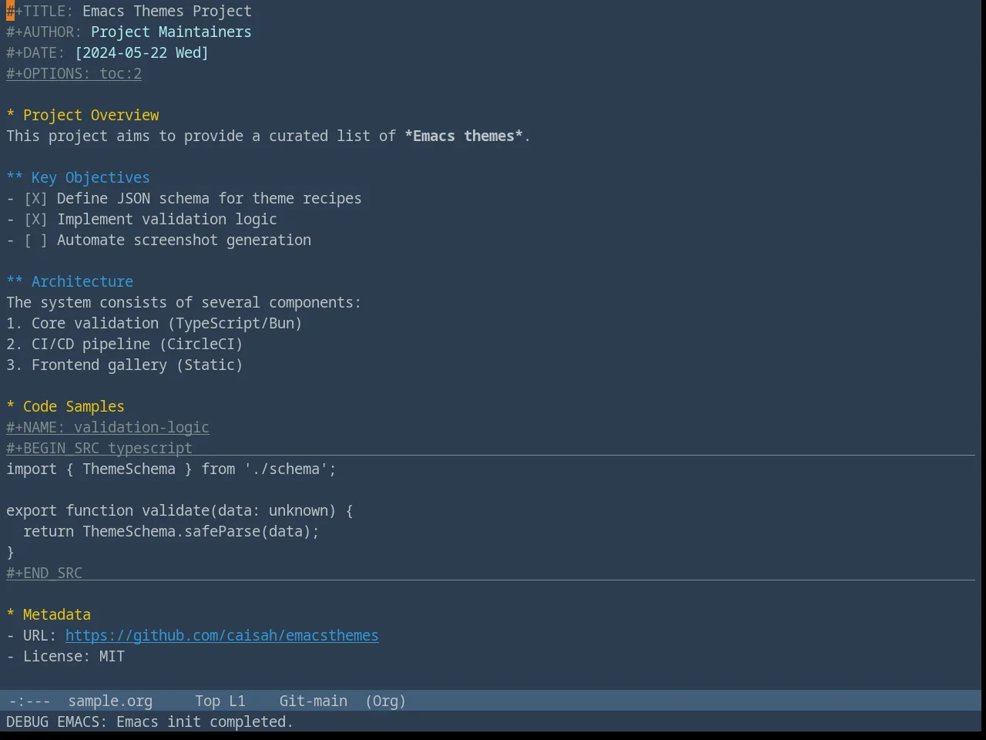This screenshot has height=740, width=986.
Task: Click the 'Top L1' position indicator
Action: (220, 701)
